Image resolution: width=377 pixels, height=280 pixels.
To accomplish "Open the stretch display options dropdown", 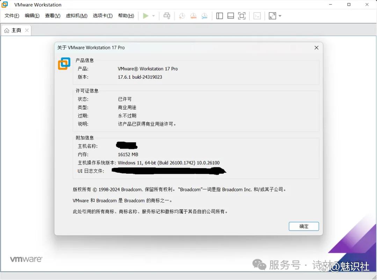I will 280,16.
